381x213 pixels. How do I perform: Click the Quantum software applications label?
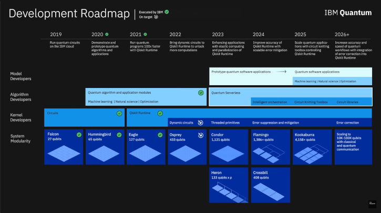click(317, 72)
